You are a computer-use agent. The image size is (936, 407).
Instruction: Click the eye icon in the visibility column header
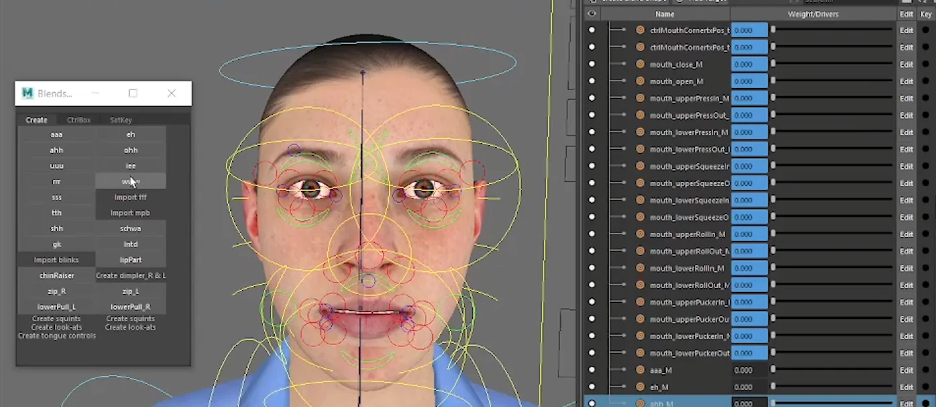[x=591, y=14]
